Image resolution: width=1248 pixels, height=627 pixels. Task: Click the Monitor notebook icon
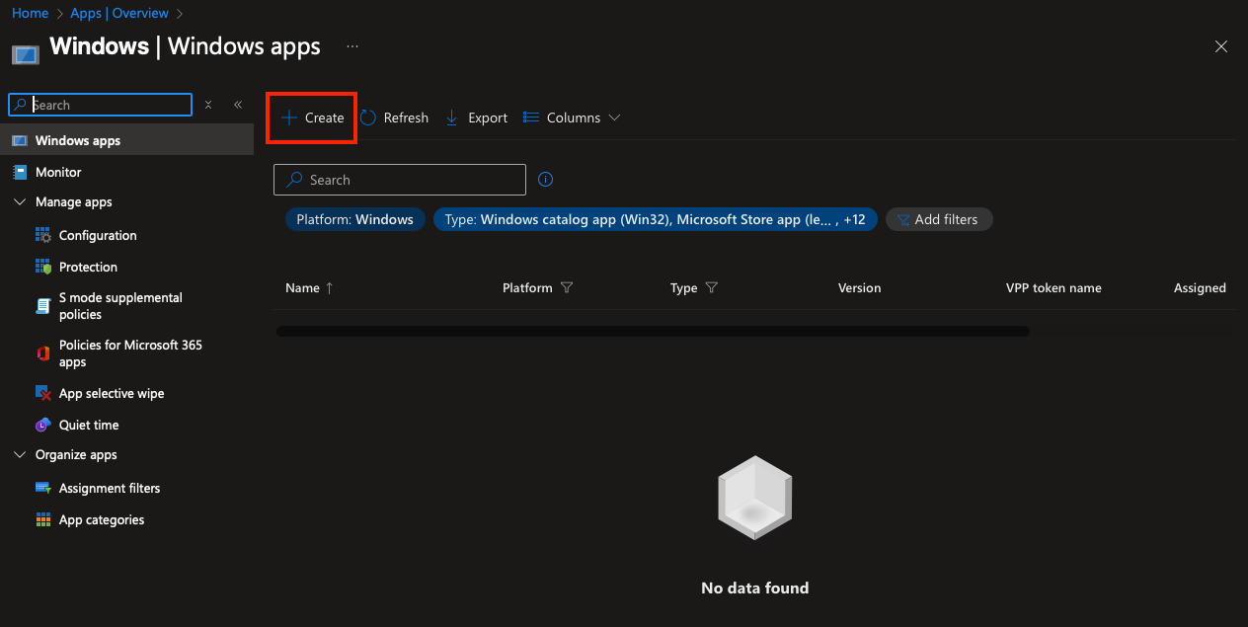pyautogui.click(x=19, y=172)
